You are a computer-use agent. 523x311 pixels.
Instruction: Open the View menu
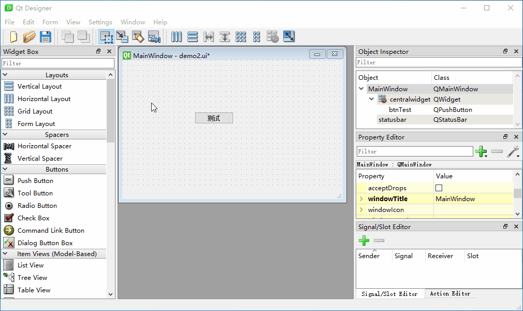coord(73,22)
